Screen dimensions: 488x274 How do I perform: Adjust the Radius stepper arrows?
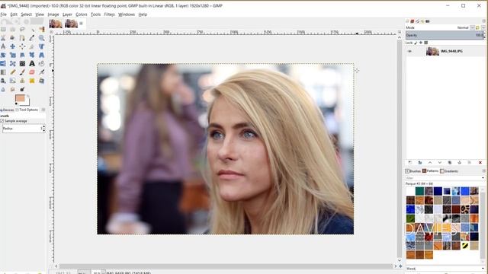point(43,129)
